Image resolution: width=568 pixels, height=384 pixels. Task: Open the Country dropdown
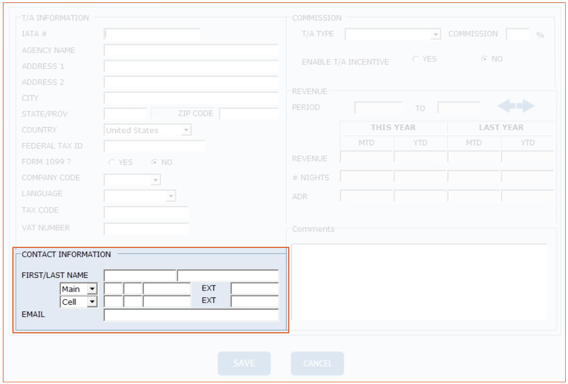tap(185, 130)
